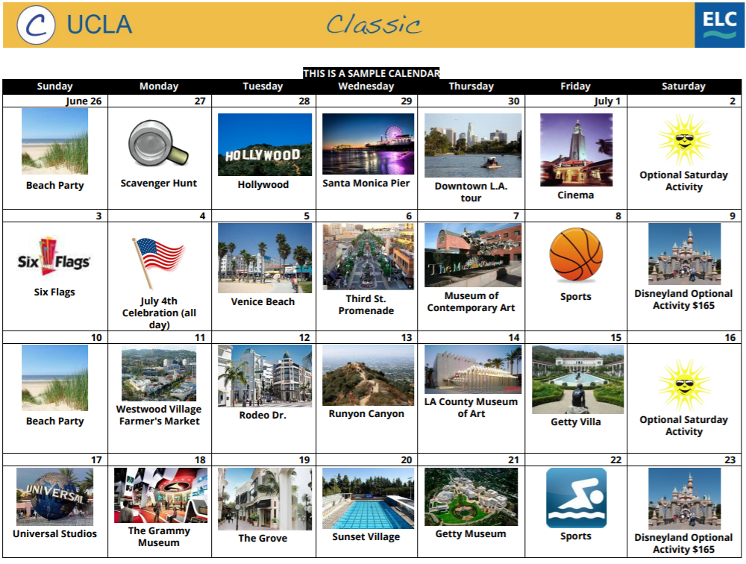Open the Rodeo Dr. street photo
The width and height of the screenshot is (746, 564).
point(265,376)
